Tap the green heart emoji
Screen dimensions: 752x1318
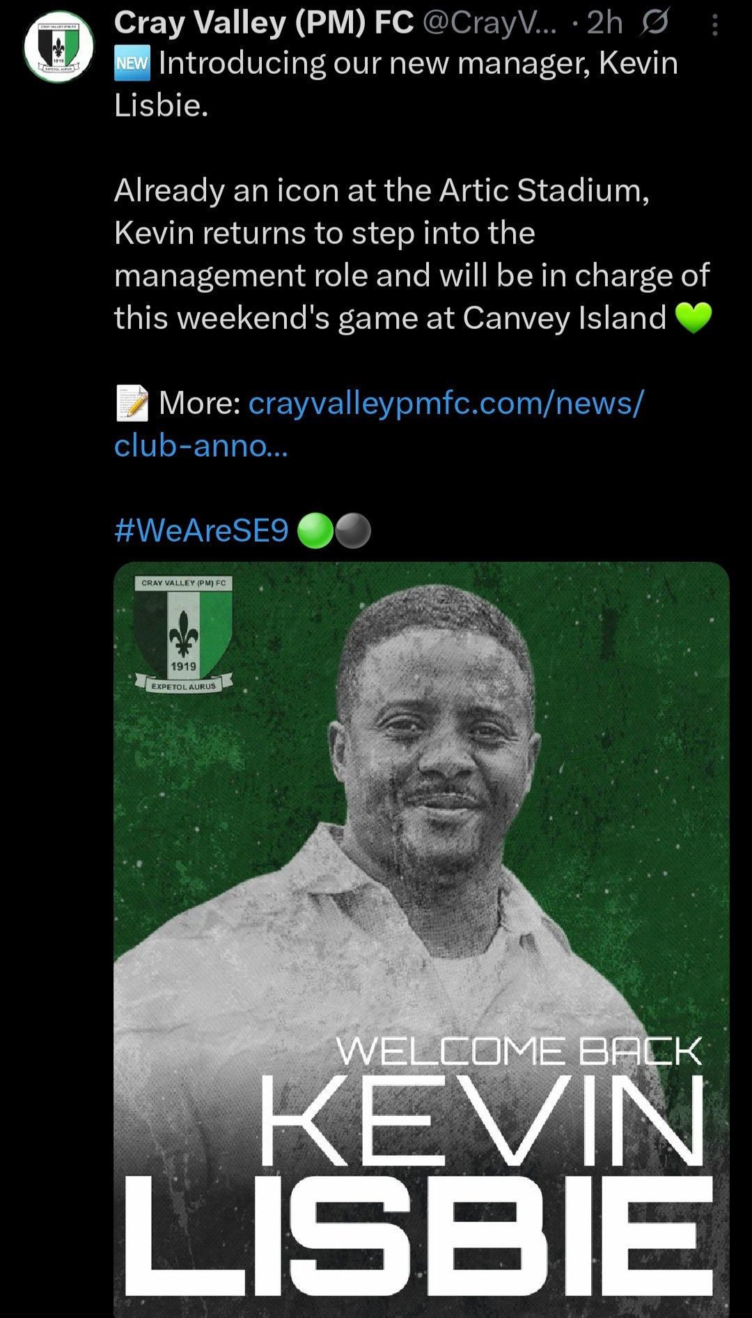[x=694, y=318]
